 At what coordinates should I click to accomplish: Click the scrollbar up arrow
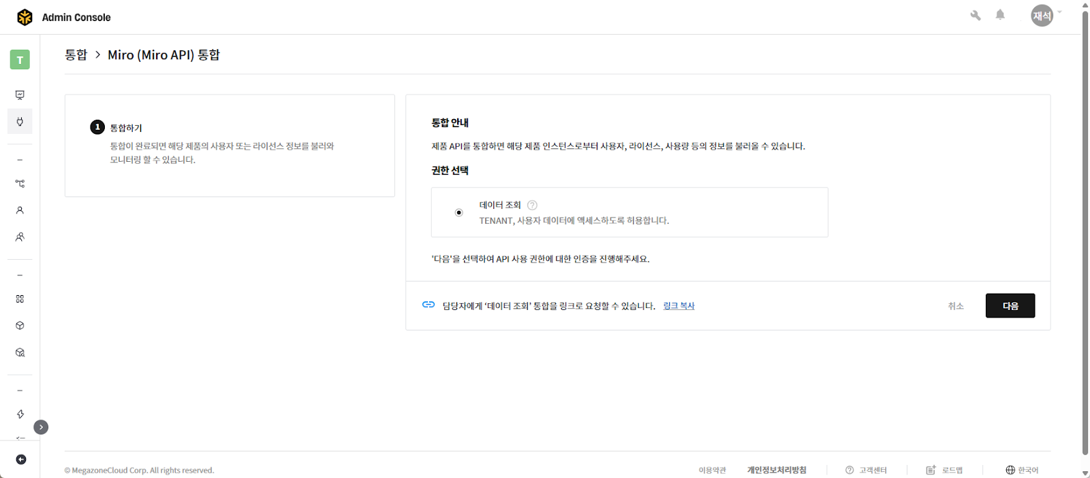pos(1085,5)
